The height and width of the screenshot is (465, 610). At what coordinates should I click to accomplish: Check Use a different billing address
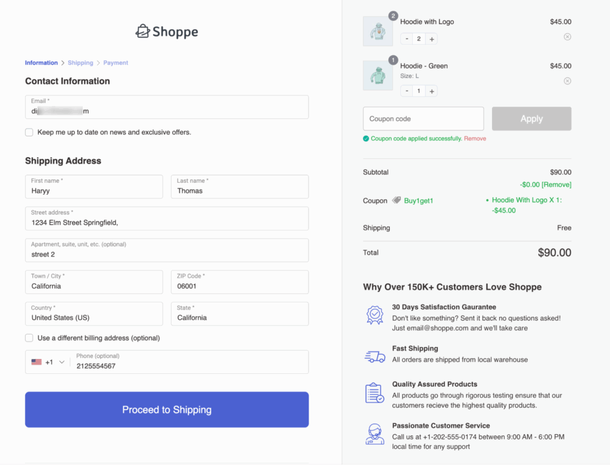click(29, 338)
